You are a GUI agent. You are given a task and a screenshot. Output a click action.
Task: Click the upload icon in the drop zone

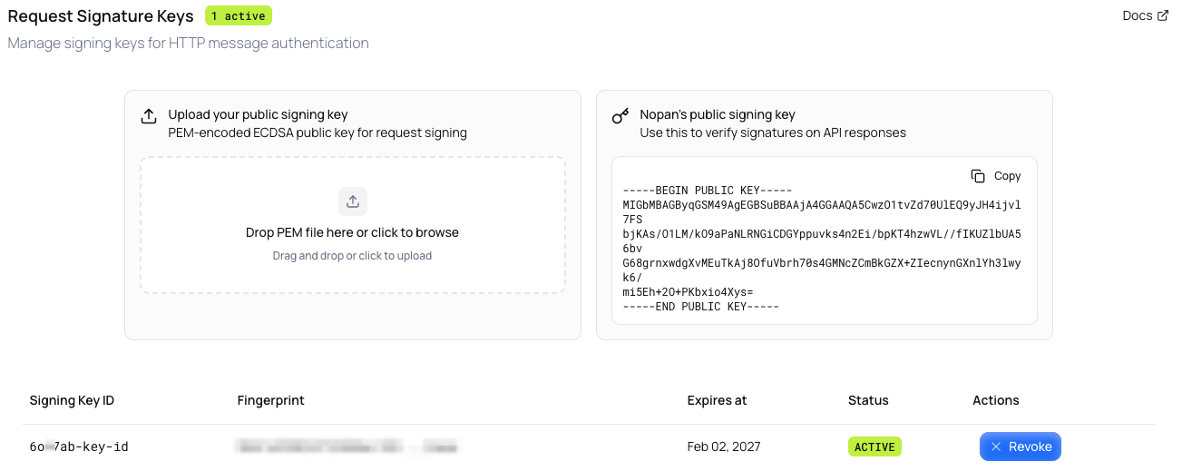point(352,201)
